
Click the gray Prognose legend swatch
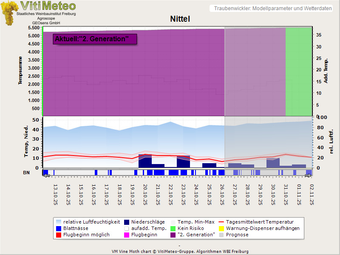(x=221, y=235)
